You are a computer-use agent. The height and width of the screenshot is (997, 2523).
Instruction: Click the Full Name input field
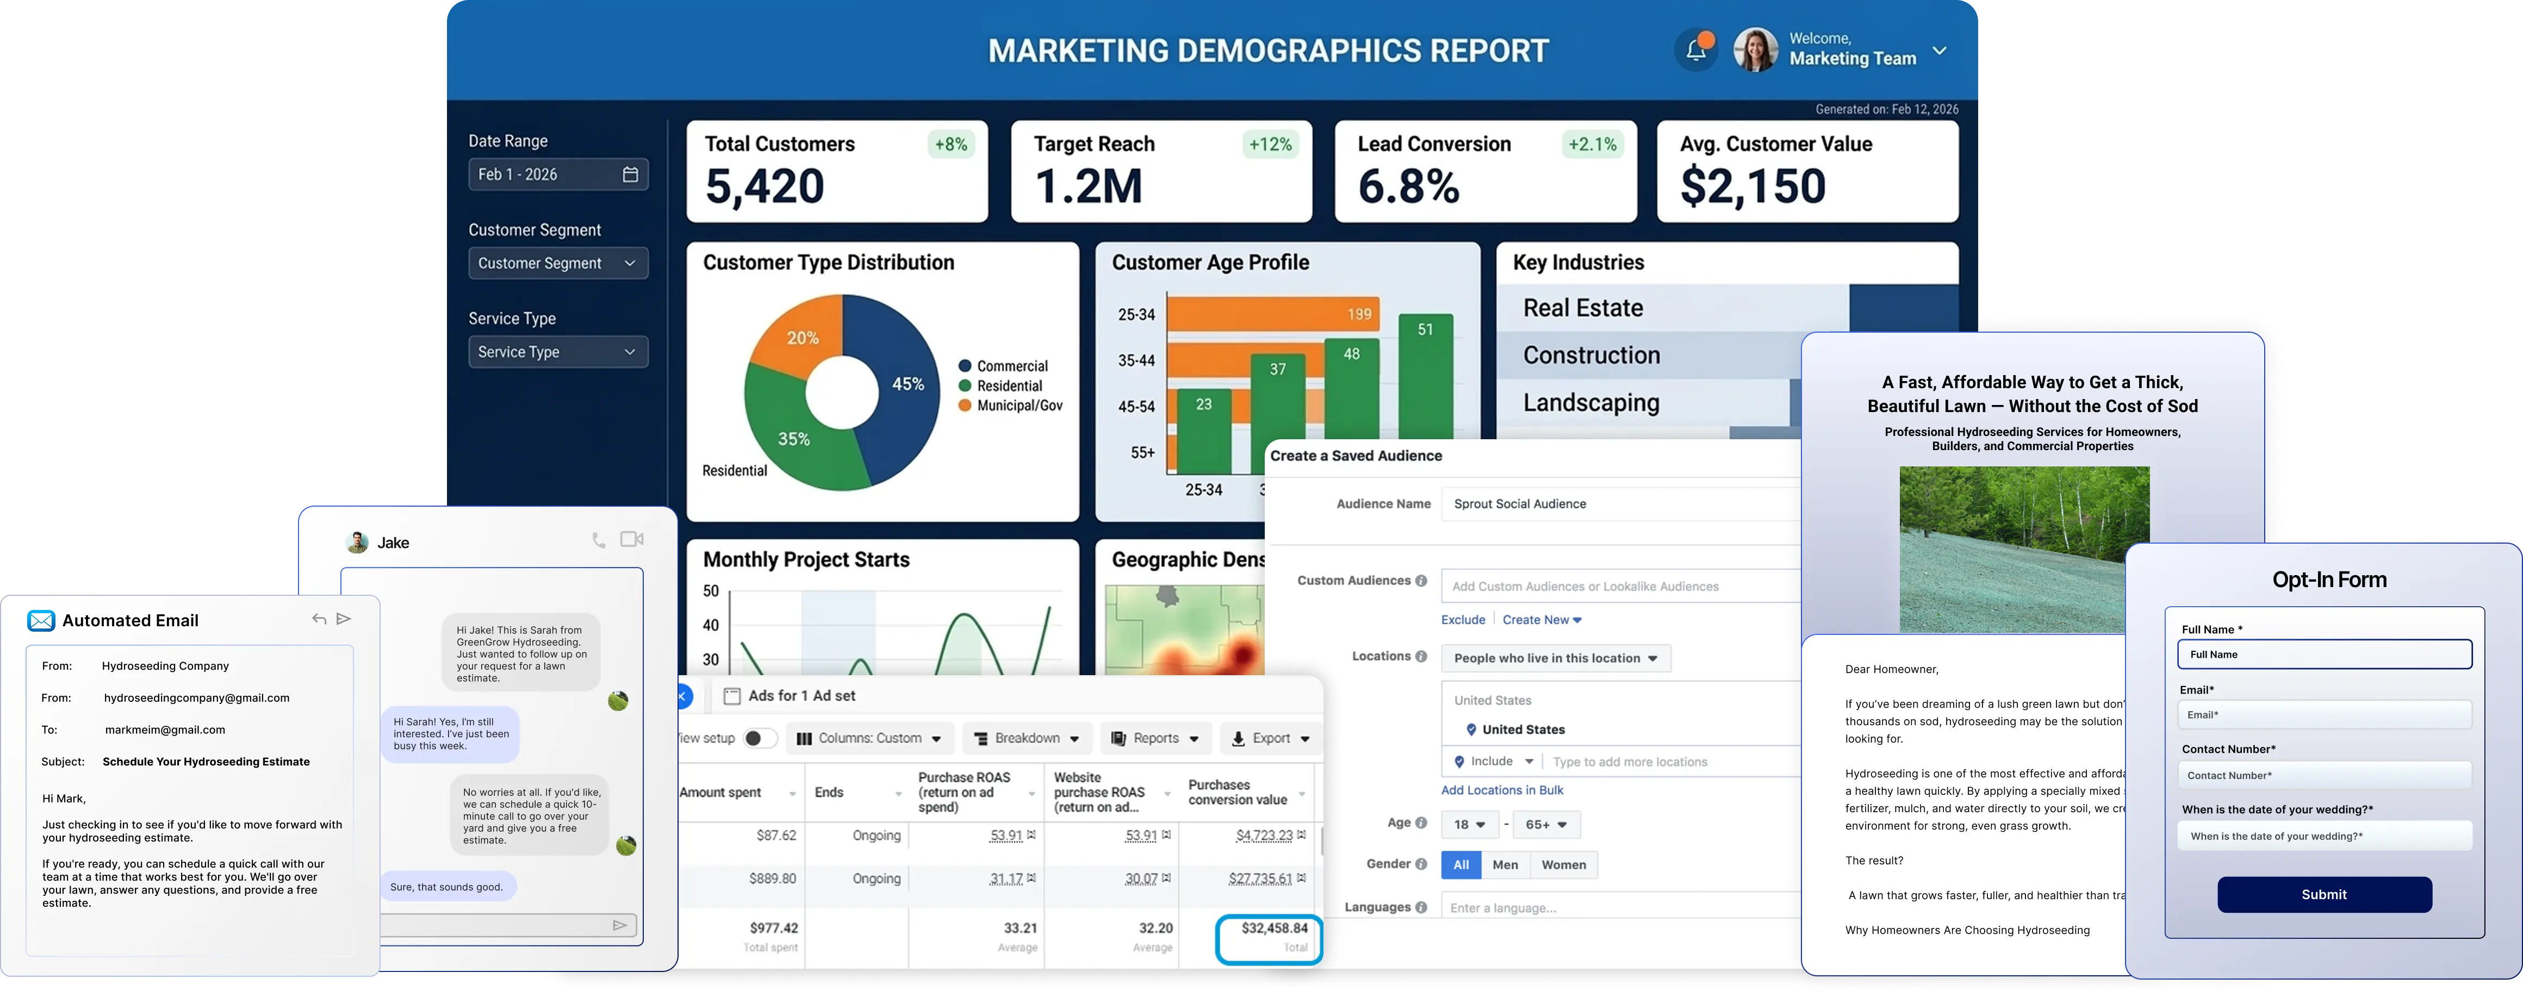tap(2323, 654)
